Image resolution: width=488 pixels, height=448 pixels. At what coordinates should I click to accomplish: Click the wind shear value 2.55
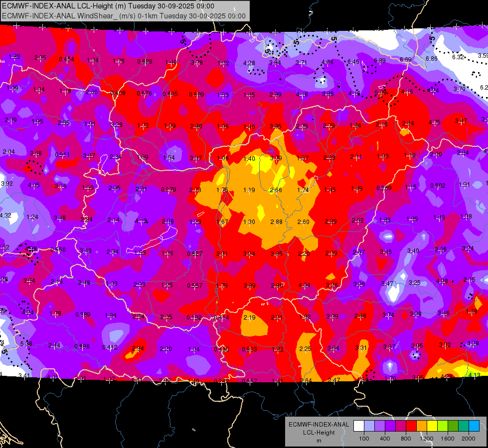64,123
